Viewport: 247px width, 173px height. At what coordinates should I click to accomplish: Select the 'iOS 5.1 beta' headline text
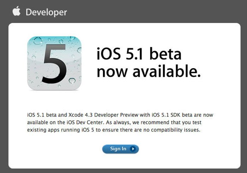139,54
